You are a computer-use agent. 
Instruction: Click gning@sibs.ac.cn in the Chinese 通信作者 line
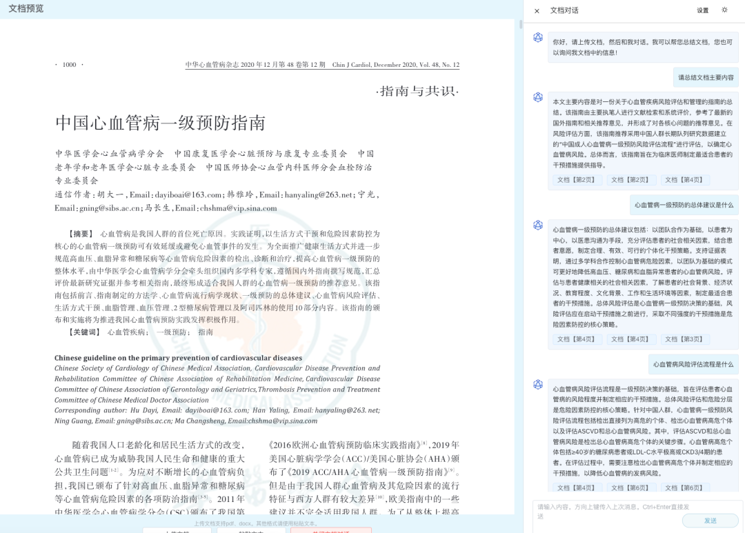click(x=109, y=208)
